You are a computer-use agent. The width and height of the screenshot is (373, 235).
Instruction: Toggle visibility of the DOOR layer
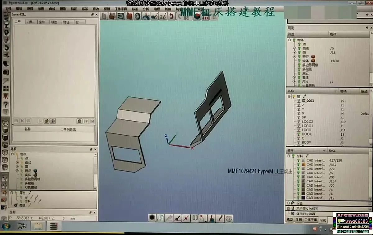point(299,134)
